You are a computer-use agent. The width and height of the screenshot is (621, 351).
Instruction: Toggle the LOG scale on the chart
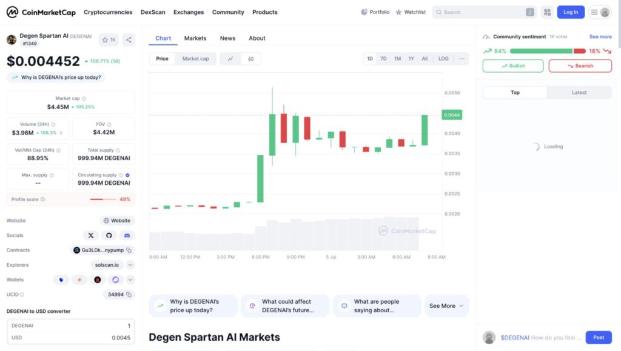443,59
